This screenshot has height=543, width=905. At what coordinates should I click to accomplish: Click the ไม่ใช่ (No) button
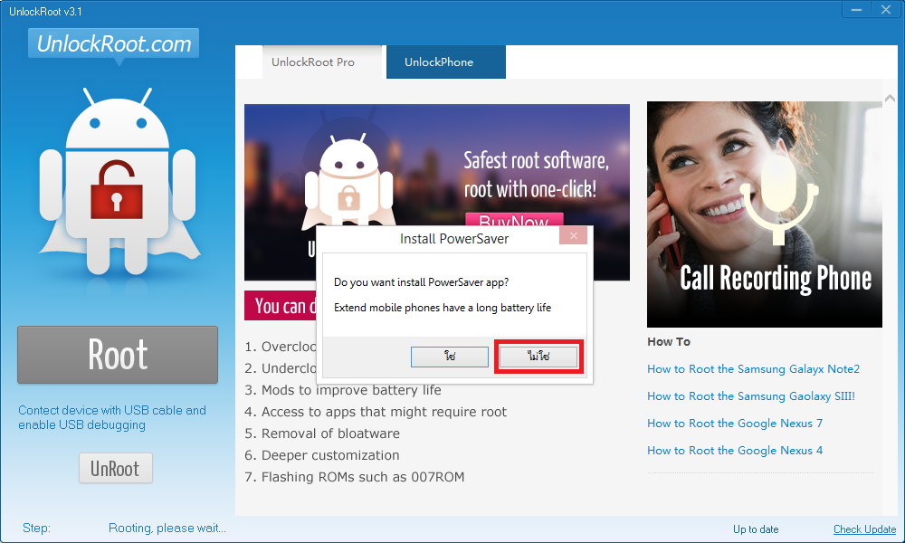click(x=538, y=357)
